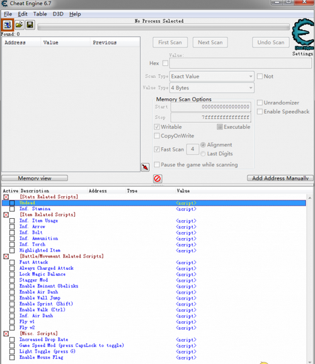Toggle the Executable checkbox
The height and width of the screenshot is (364, 315).
(220, 127)
